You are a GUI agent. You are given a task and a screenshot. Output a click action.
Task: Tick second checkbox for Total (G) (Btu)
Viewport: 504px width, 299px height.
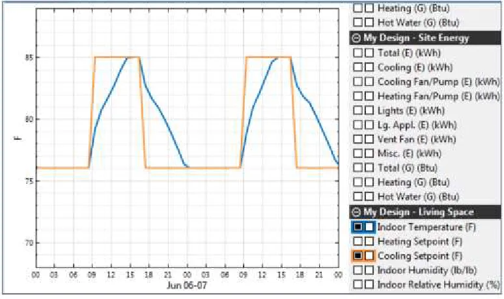(369, 168)
